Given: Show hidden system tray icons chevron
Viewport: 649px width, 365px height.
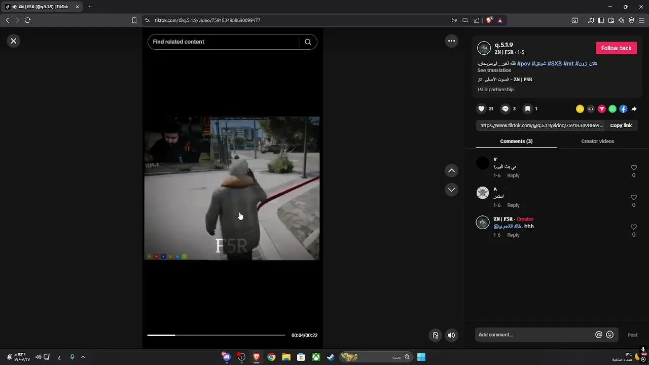Looking at the screenshot, I should click(83, 357).
